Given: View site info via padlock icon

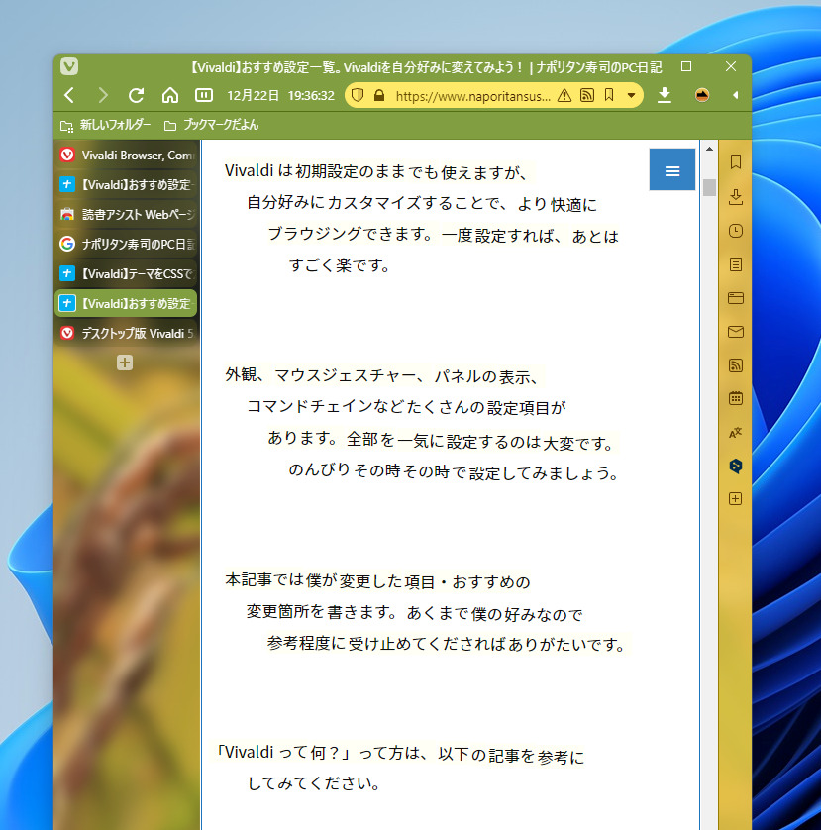Looking at the screenshot, I should click(x=379, y=95).
